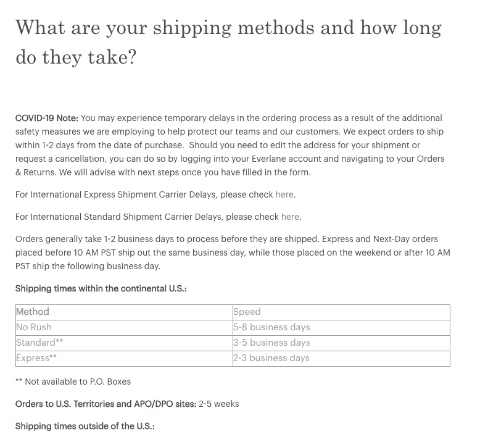Open the International Express carrier delays 'here' link
This screenshot has width=480, height=434.
pos(284,194)
